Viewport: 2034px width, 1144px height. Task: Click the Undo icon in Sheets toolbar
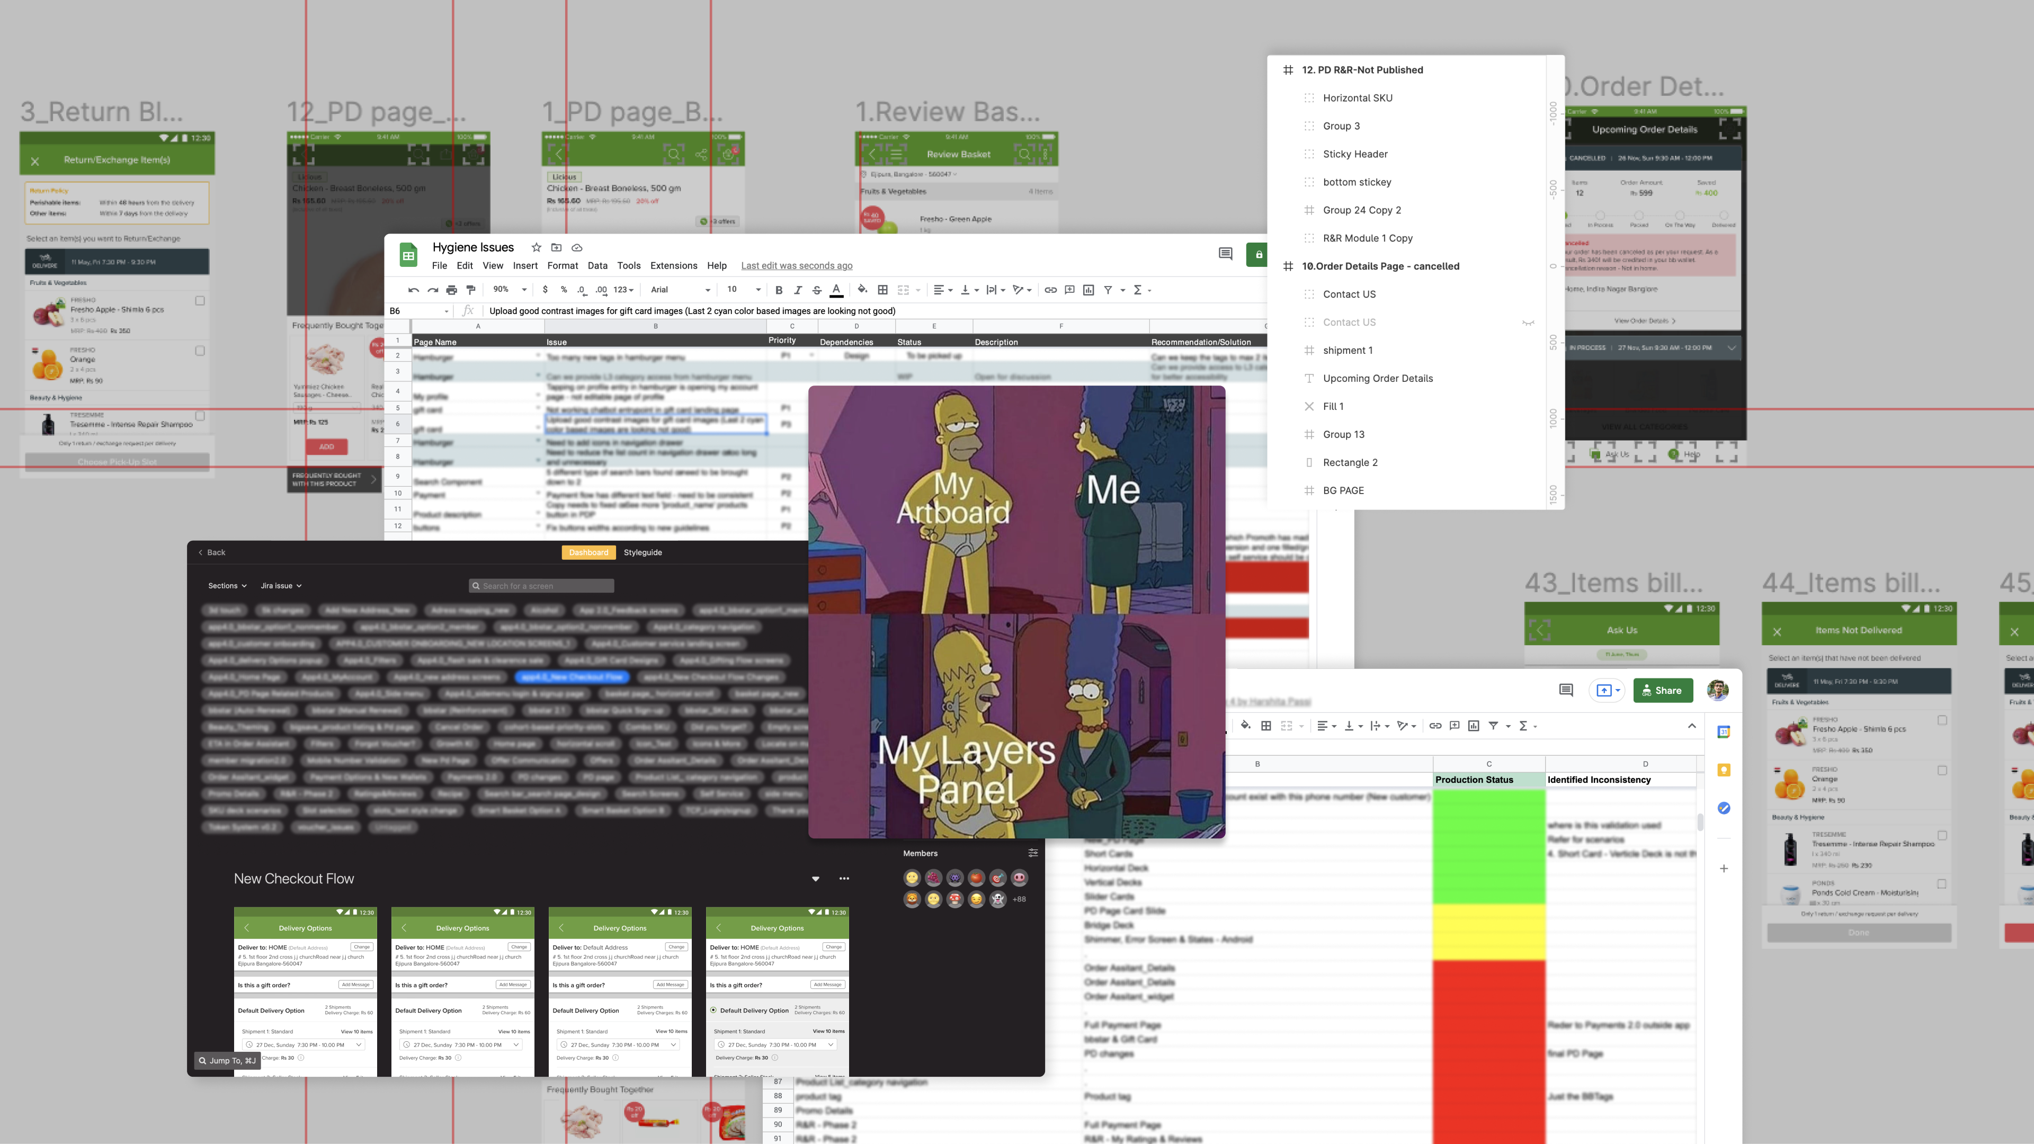(x=413, y=290)
